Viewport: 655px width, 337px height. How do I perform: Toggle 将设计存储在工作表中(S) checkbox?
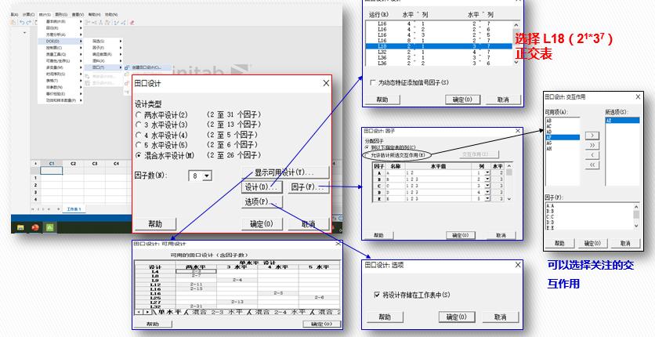[377, 295]
